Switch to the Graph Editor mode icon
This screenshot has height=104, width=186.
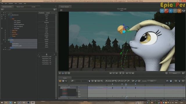tap(66, 81)
